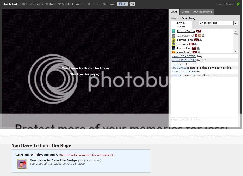The width and height of the screenshot is (243, 176).
Task: Click Auctoritas avatar icon
Action: [173, 48]
